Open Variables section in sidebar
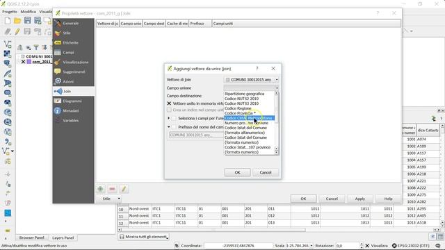445x250 pixels. pos(74,120)
